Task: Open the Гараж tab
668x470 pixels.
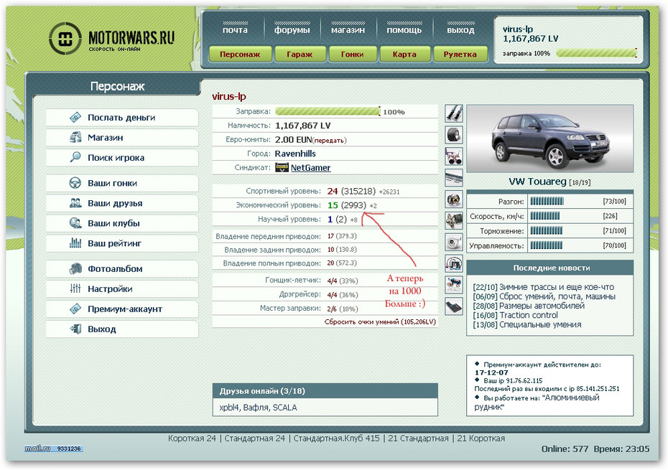Action: pyautogui.click(x=300, y=54)
